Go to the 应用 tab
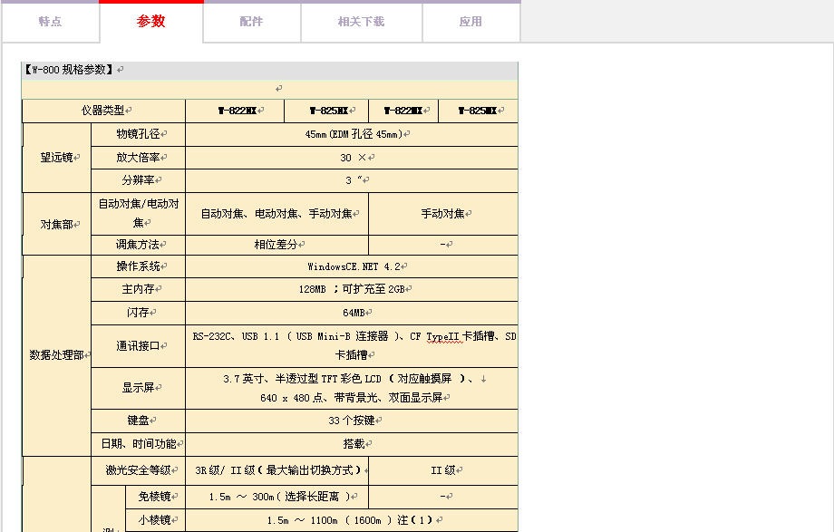 pos(470,22)
